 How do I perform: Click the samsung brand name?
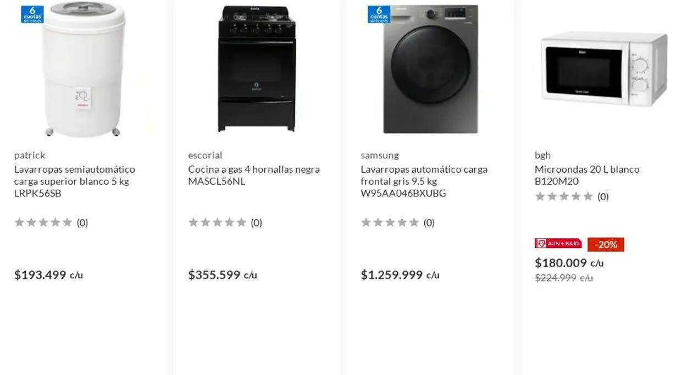380,156
